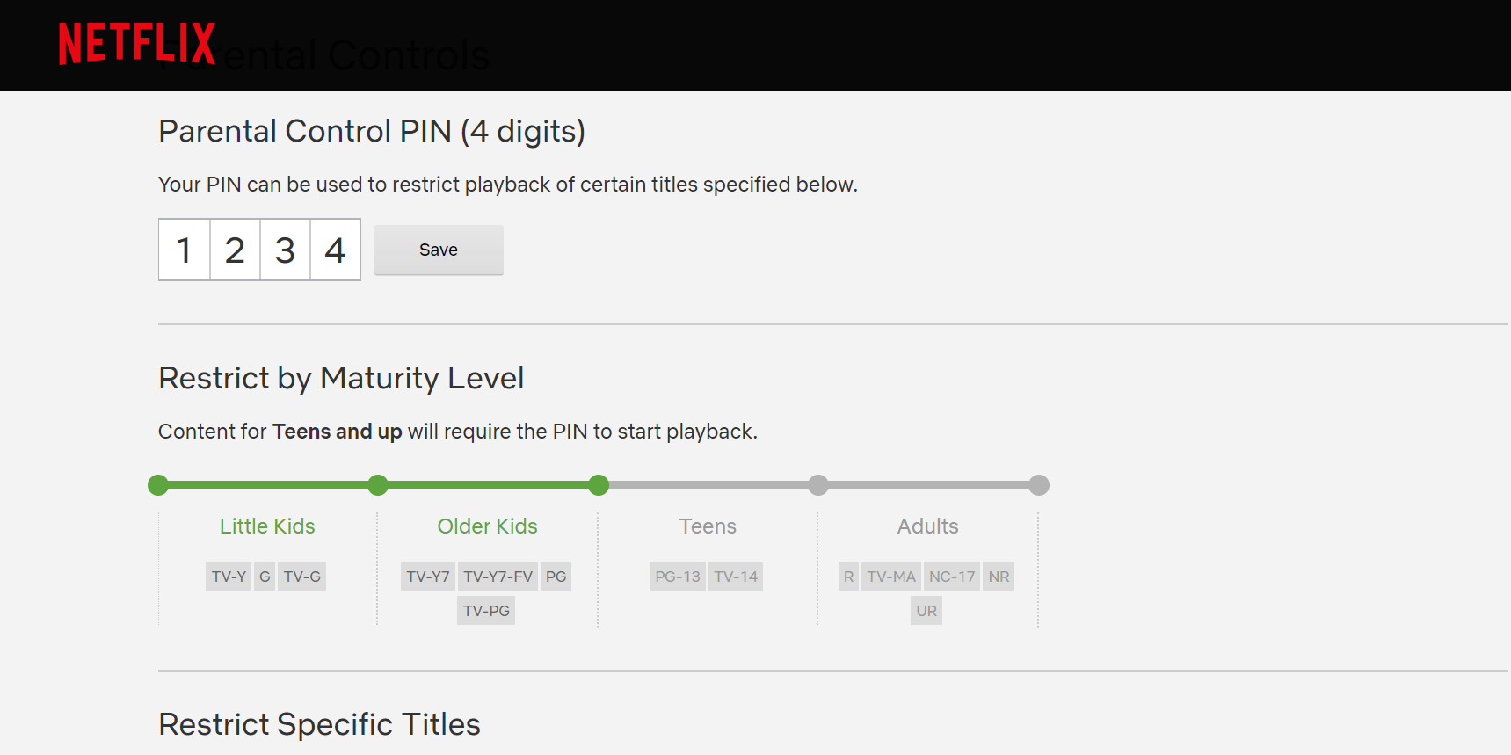Select the Little Kids category label
Image resolution: width=1511 pixels, height=755 pixels.
click(x=266, y=526)
